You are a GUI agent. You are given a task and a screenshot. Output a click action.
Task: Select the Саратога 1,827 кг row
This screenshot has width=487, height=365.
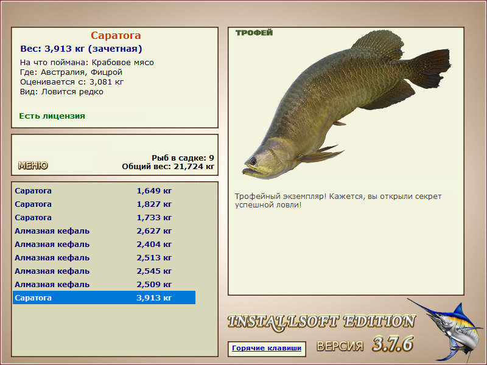104,204
